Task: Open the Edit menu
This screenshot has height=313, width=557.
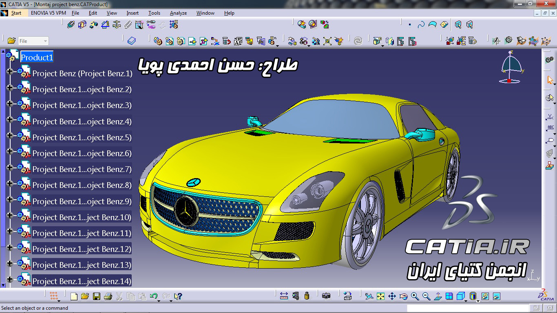Action: [93, 13]
